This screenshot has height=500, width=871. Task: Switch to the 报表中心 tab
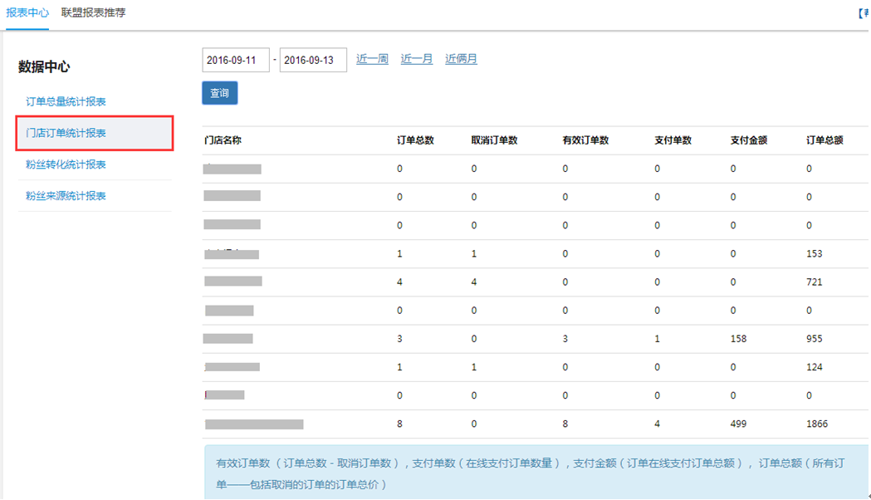pos(27,13)
